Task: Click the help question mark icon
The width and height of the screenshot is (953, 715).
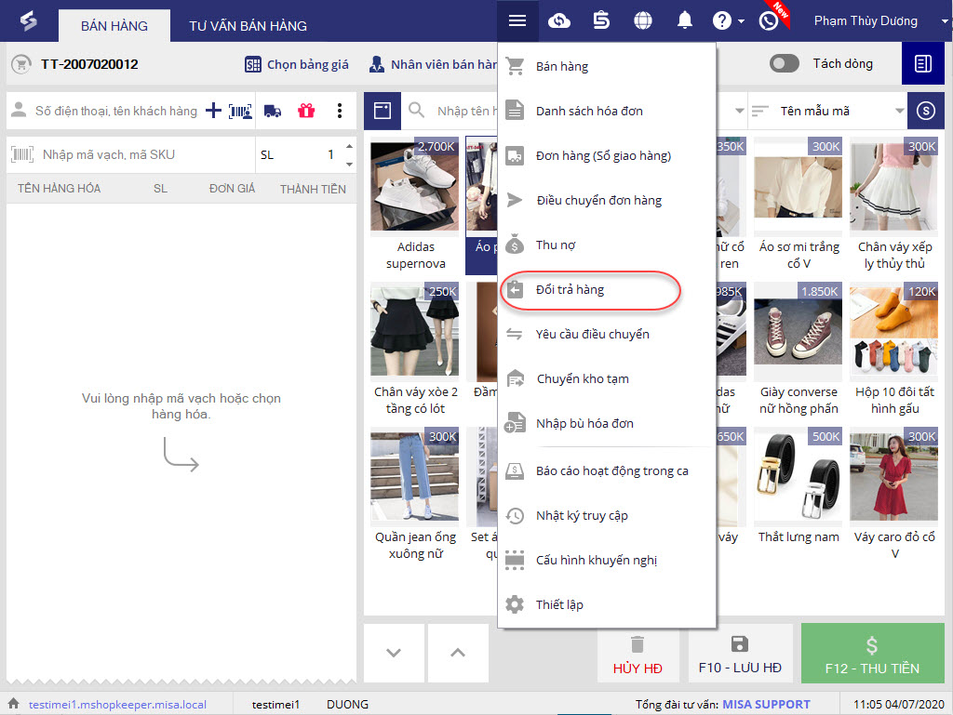Action: 721,20
